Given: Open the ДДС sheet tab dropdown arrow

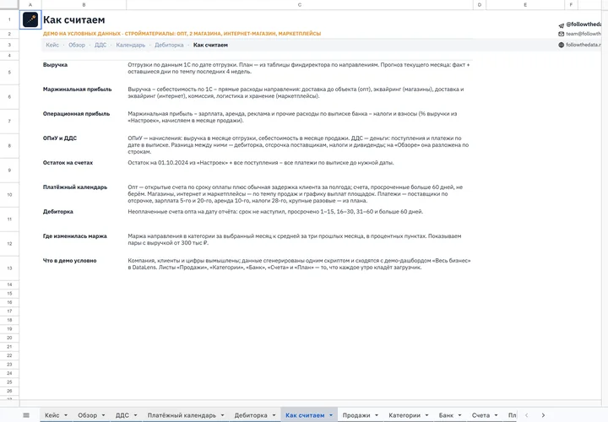Looking at the screenshot, I should click(135, 415).
